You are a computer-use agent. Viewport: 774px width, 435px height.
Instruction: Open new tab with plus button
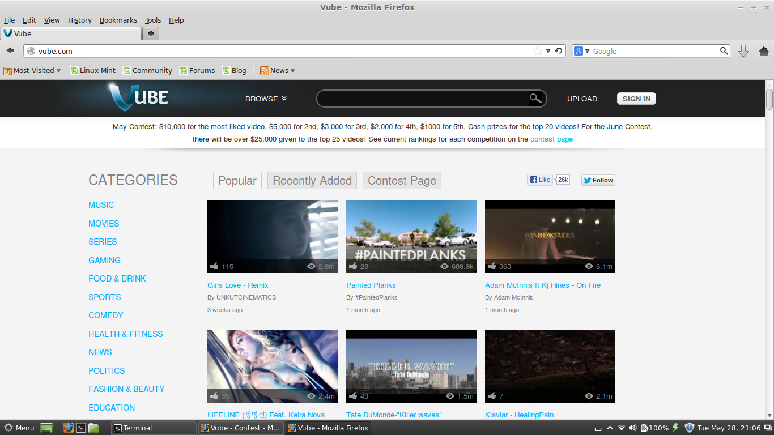point(151,33)
